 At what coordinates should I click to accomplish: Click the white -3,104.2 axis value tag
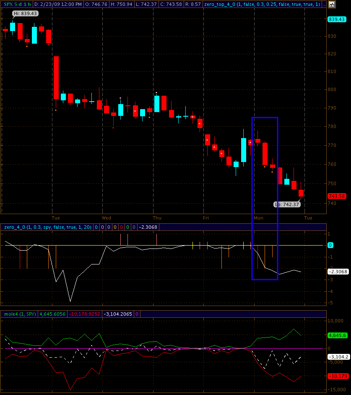tap(338, 356)
